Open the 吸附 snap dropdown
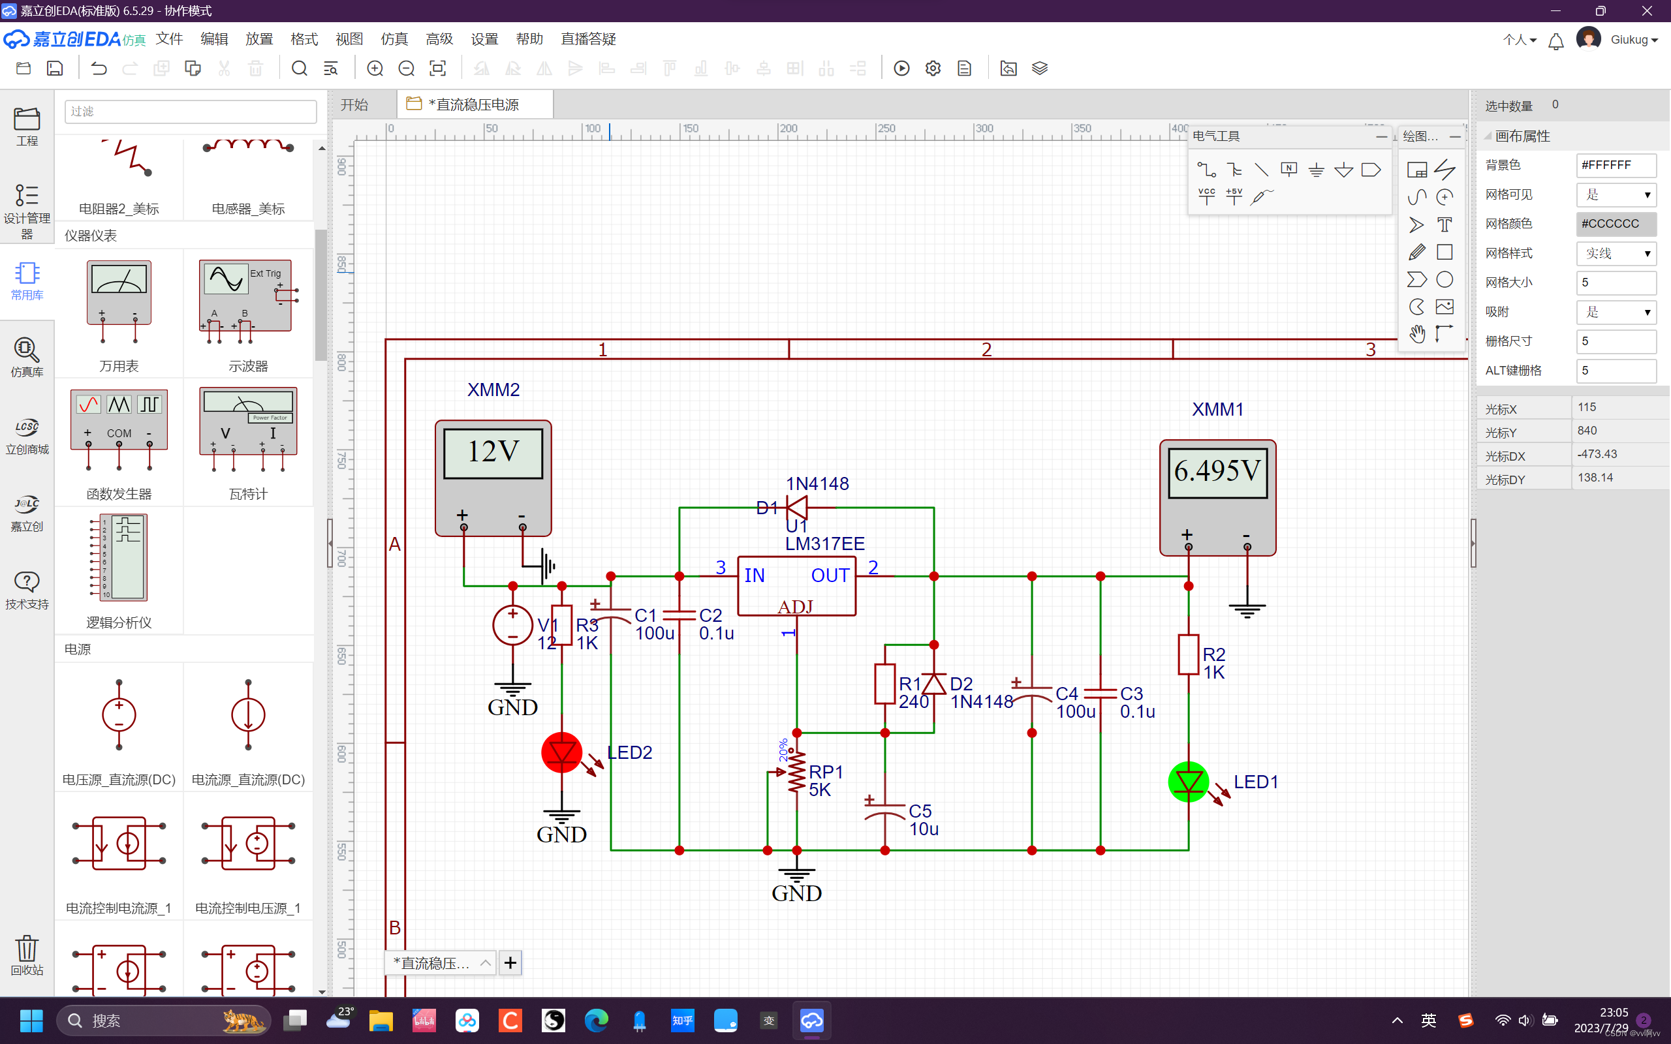This screenshot has height=1044, width=1671. [1616, 312]
